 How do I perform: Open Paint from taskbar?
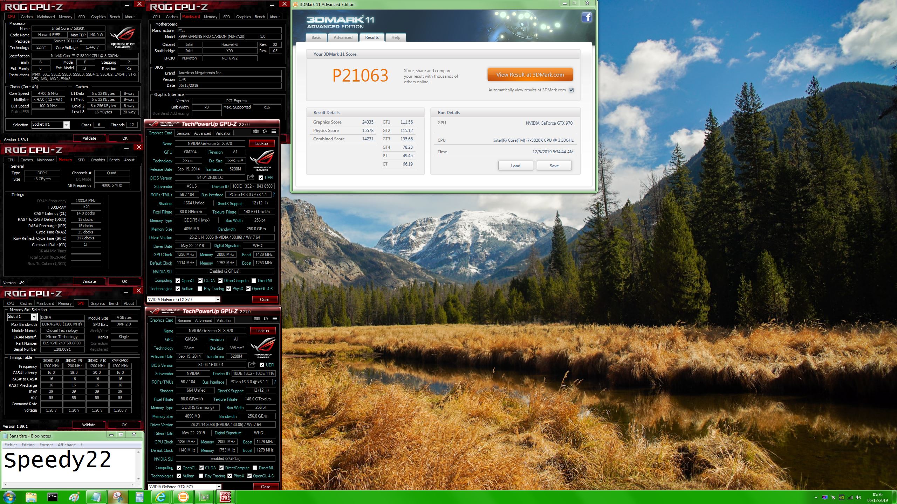pos(74,497)
